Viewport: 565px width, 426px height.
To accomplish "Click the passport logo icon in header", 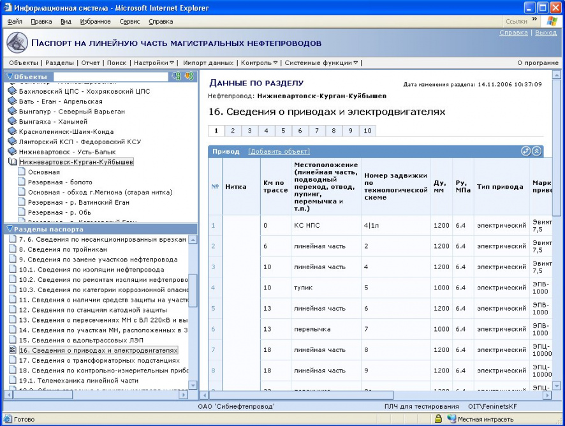I will 17,43.
